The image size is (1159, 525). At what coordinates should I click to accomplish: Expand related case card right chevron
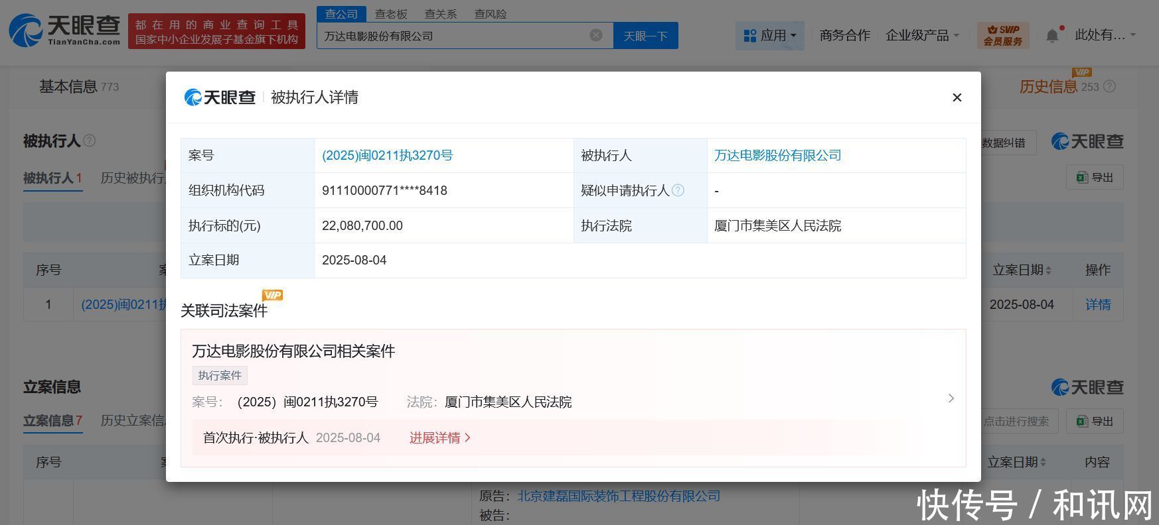[x=951, y=398]
